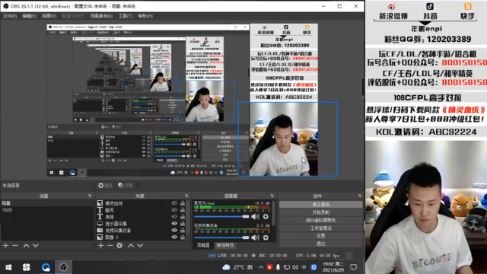Enable 工作室模式 studio mode button
The height and width of the screenshot is (274, 487).
coord(321,228)
